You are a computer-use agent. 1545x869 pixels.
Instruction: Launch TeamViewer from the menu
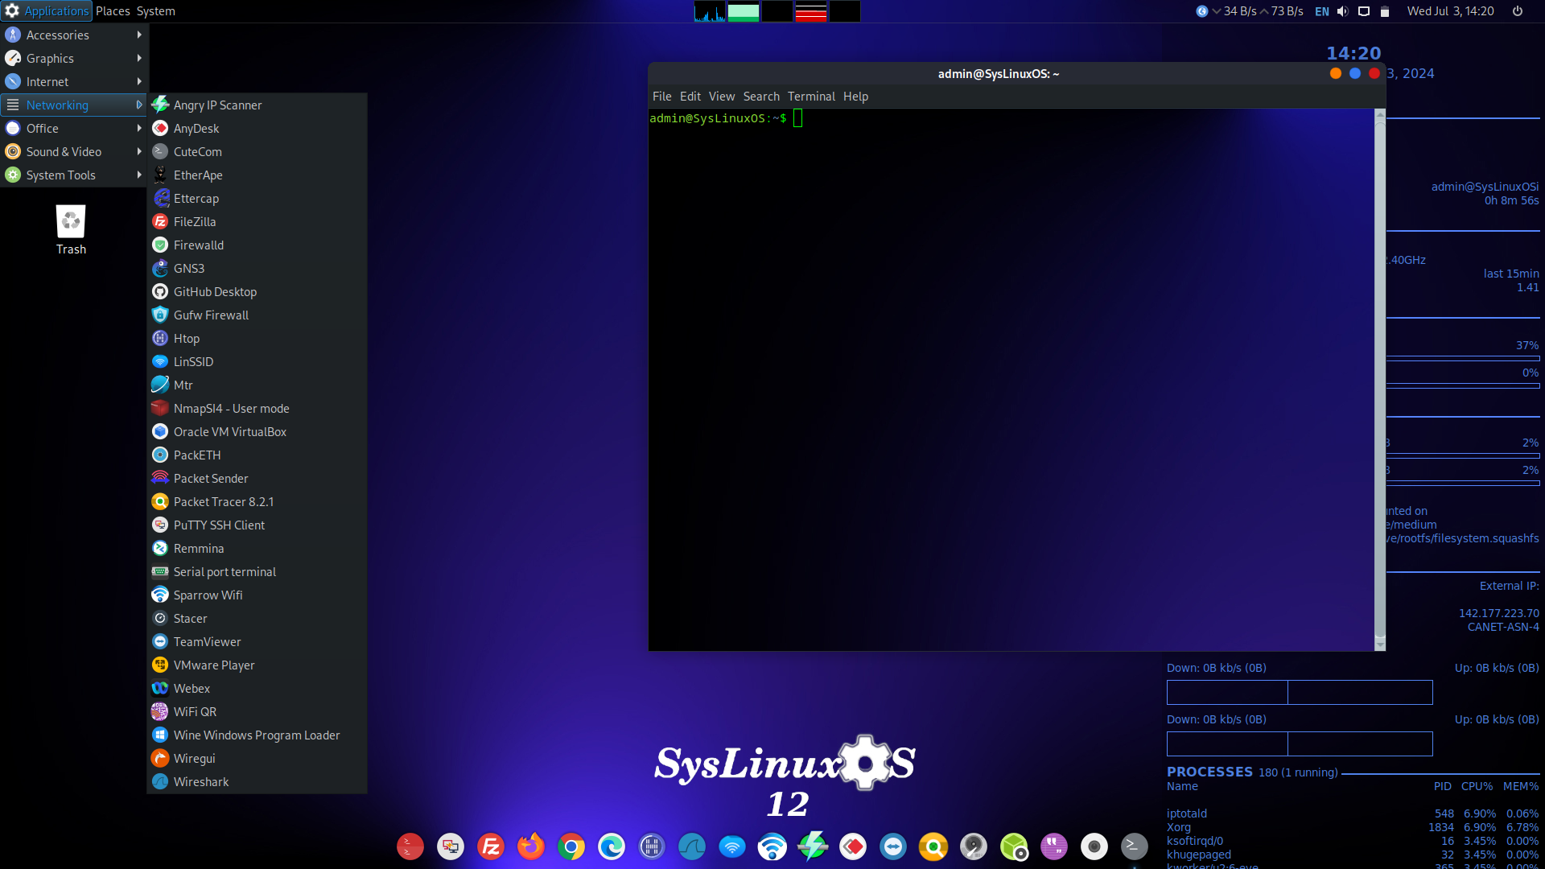(257, 641)
